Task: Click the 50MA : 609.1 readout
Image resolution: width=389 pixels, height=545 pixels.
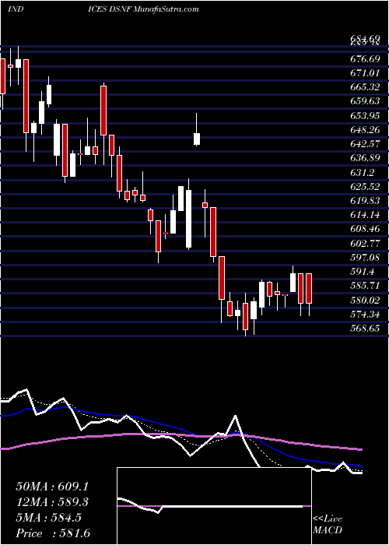Action: 51,487
